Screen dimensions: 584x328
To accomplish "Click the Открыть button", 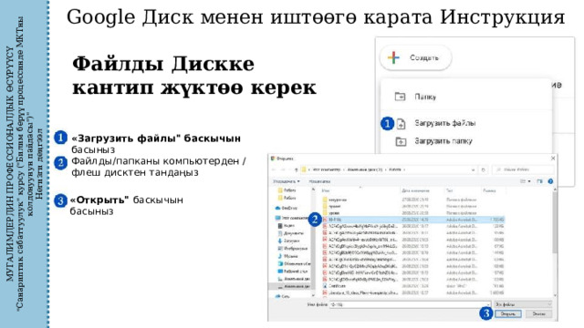I will (x=508, y=314).
